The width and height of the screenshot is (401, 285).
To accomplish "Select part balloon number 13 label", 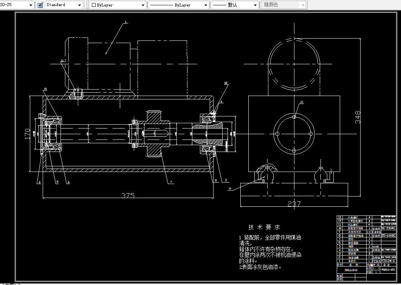I will (302, 102).
